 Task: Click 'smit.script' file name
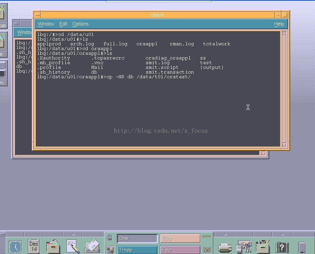pyautogui.click(x=162, y=68)
